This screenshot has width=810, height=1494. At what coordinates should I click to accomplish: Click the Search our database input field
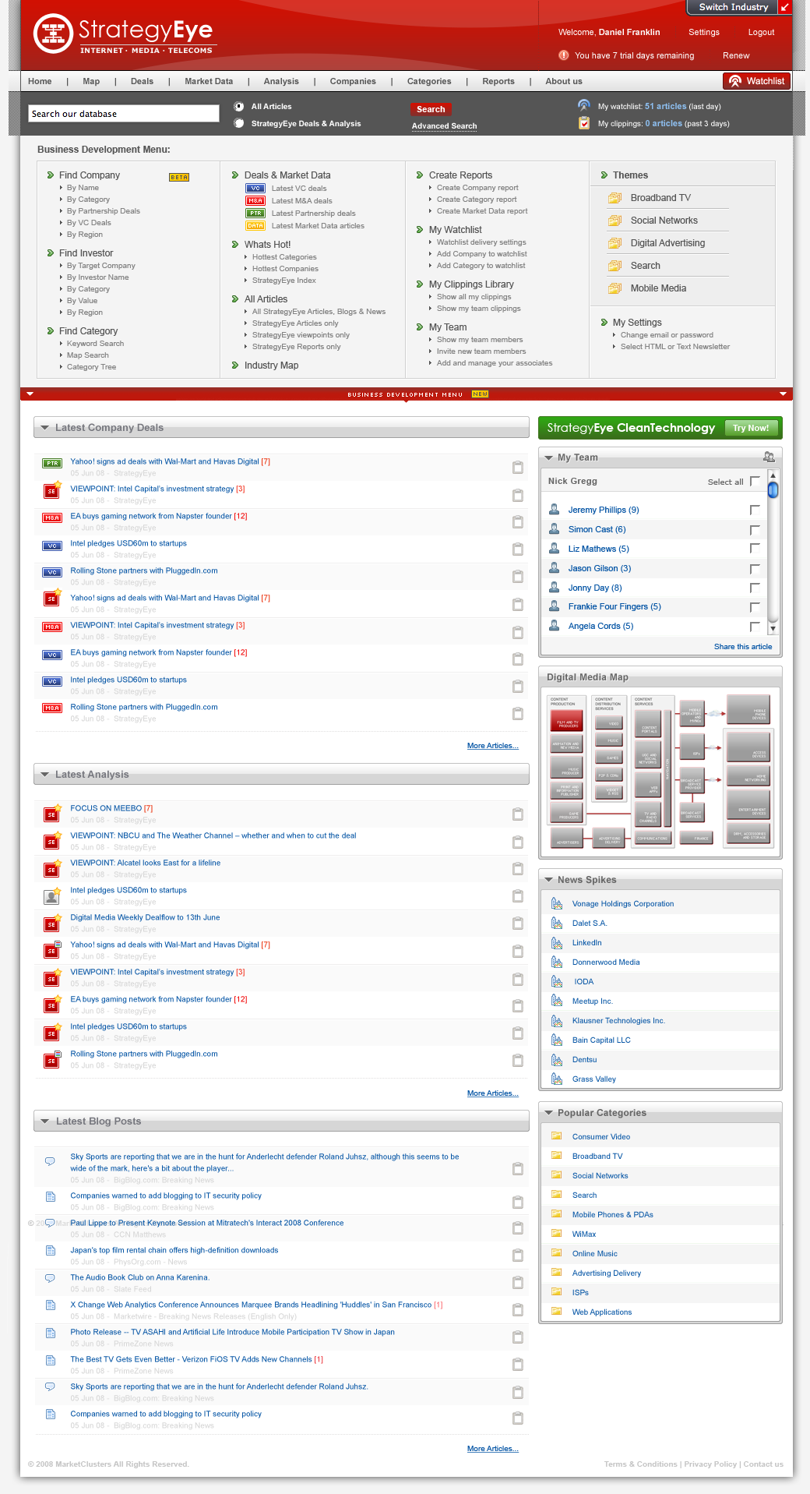(124, 114)
